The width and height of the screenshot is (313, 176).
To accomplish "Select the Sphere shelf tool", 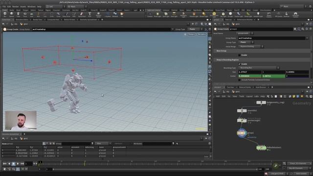I will 12,14.
